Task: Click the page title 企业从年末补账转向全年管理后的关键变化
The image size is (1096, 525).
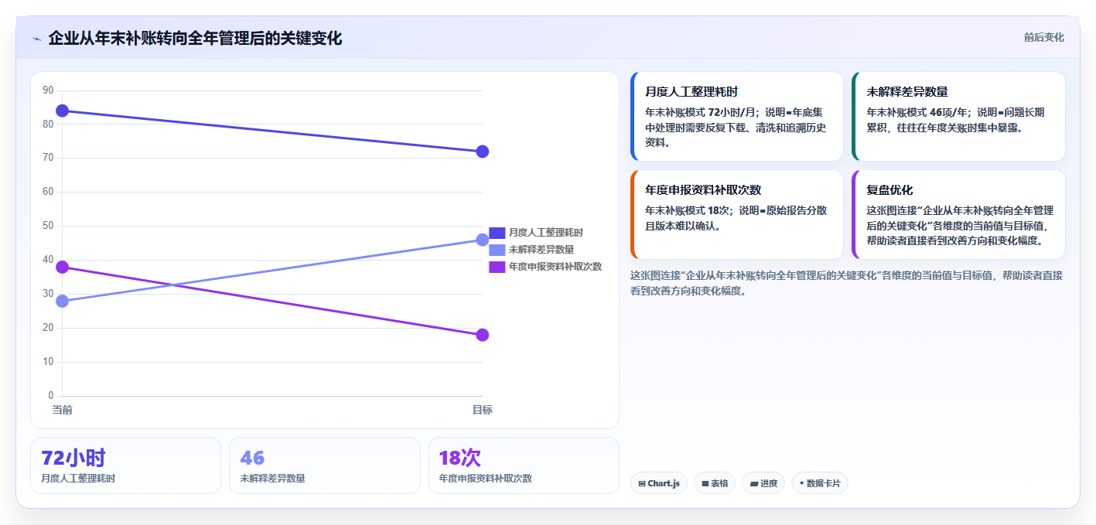Action: click(x=195, y=38)
